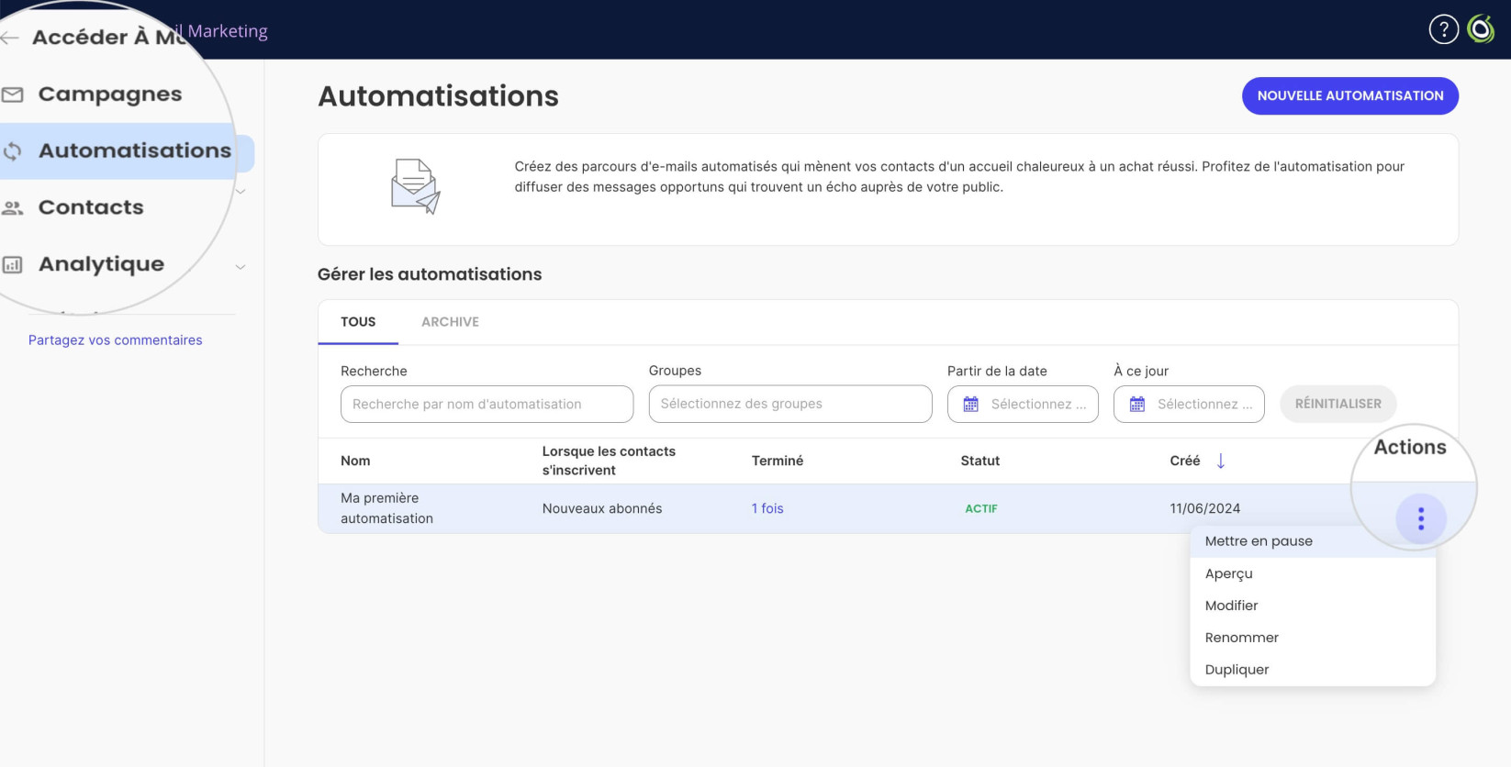The height and width of the screenshot is (767, 1511).
Task: Click the Créé column header
Action: [1184, 461]
